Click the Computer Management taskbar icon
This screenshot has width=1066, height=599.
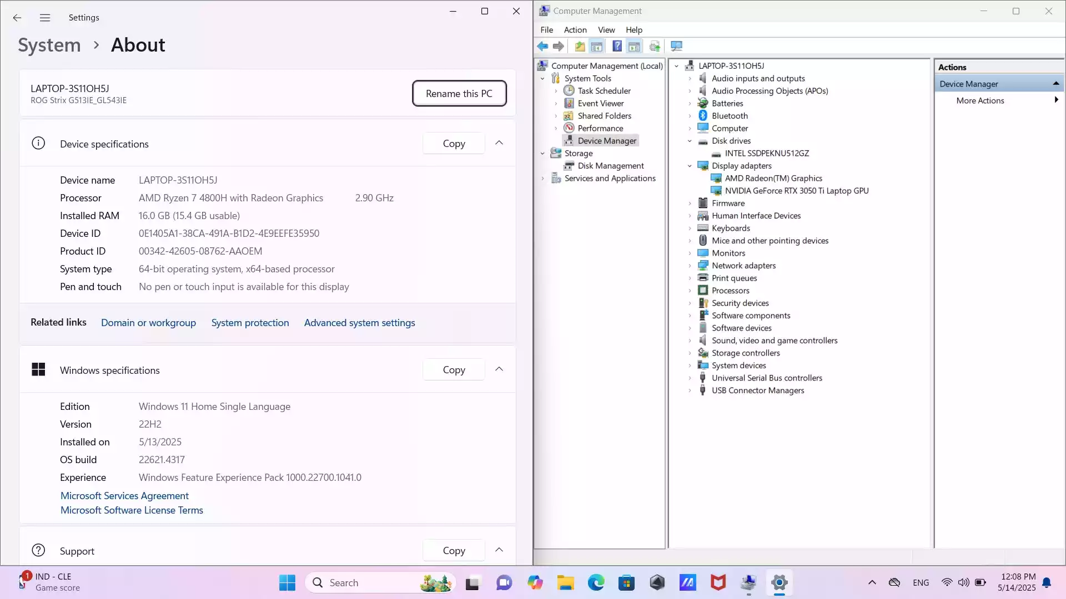748,583
